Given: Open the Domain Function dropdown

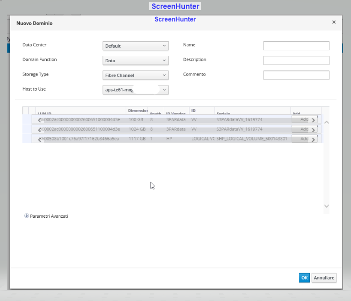Looking at the screenshot, I should click(x=135, y=60).
